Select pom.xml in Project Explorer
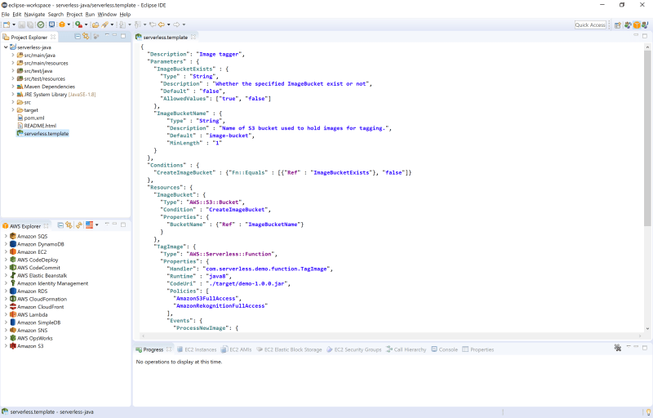Image resolution: width=653 pixels, height=418 pixels. pos(33,118)
